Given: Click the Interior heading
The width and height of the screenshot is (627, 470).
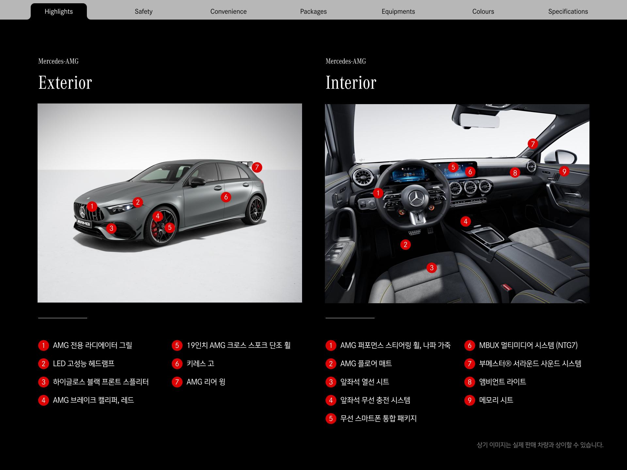Looking at the screenshot, I should pos(351,83).
